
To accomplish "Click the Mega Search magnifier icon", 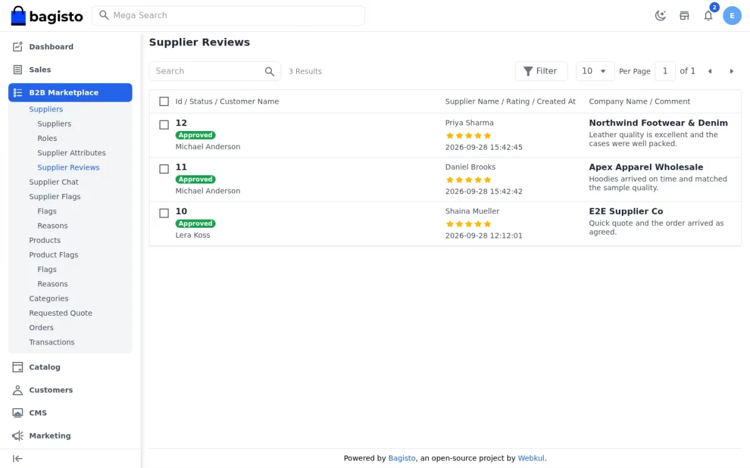I will [104, 15].
